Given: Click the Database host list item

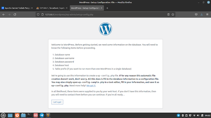Looking at the screenshot, I should pos(62,65).
